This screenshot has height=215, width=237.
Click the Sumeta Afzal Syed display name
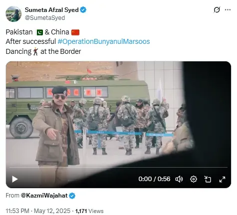pos(52,10)
